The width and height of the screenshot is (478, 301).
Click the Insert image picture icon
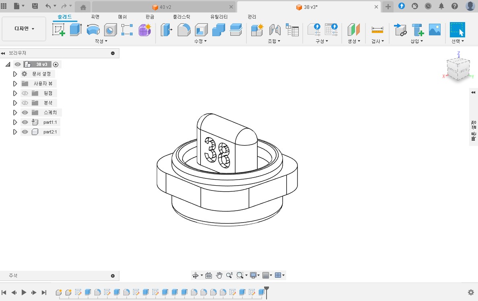click(435, 30)
